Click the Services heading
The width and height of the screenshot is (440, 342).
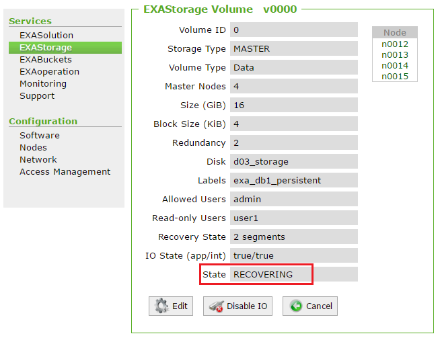30,21
